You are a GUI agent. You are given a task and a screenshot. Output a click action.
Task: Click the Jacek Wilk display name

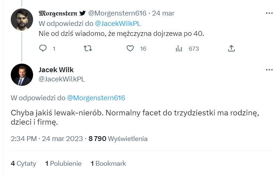(56, 70)
